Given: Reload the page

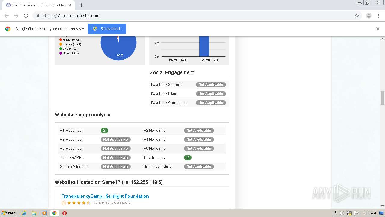Looking at the screenshot, I should (26, 16).
